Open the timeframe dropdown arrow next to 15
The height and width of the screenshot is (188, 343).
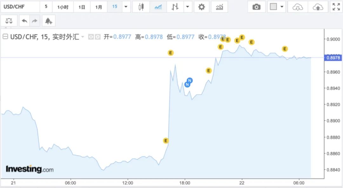(x=126, y=6)
